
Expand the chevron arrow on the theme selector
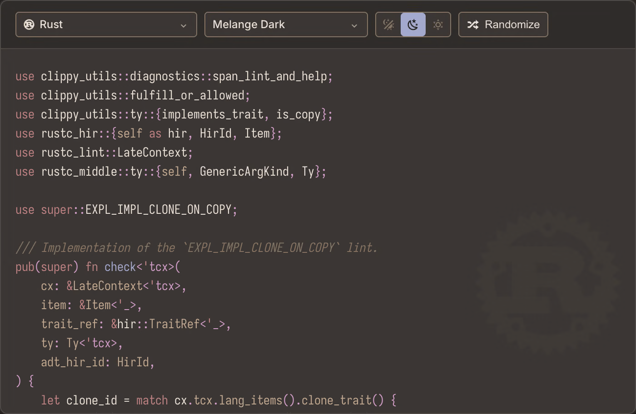pos(354,25)
